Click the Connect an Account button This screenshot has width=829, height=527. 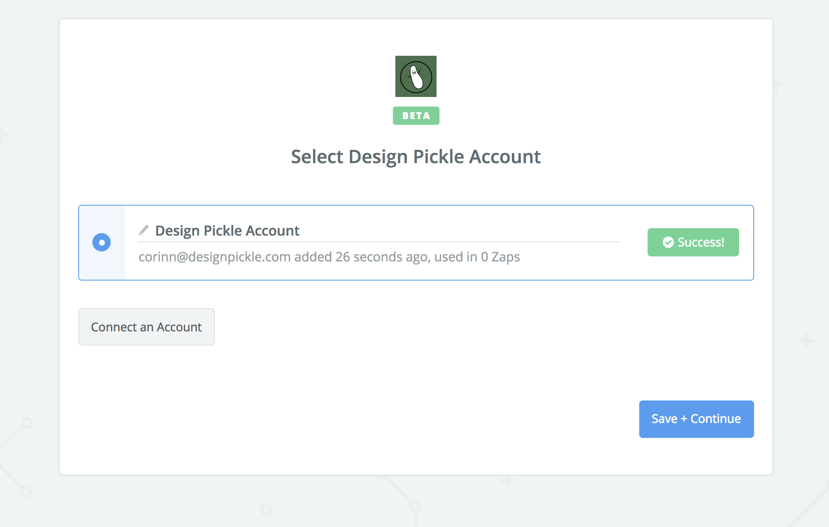point(146,327)
